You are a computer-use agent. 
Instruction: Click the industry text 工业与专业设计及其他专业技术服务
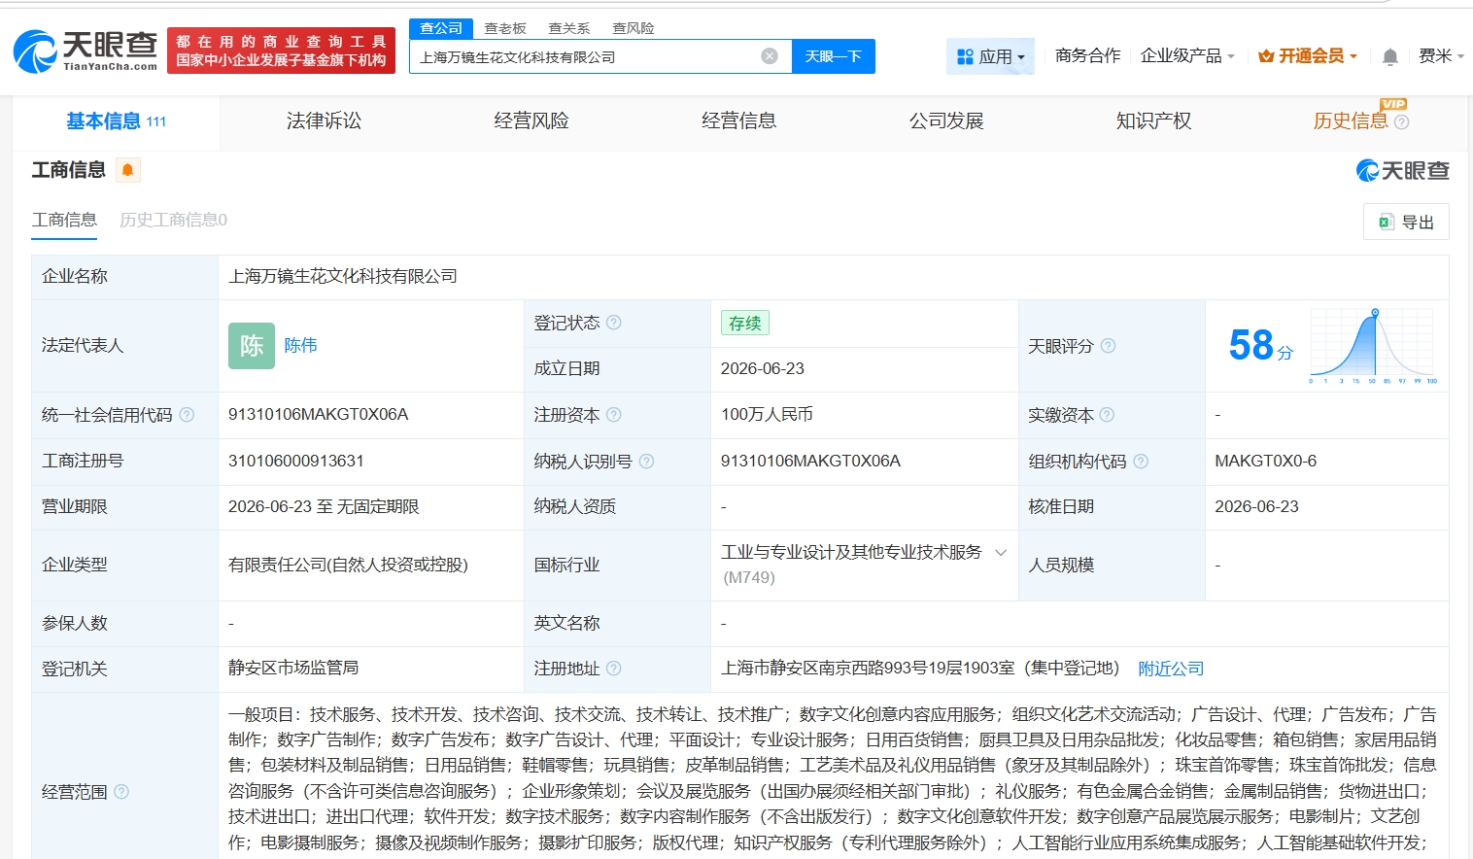(851, 552)
